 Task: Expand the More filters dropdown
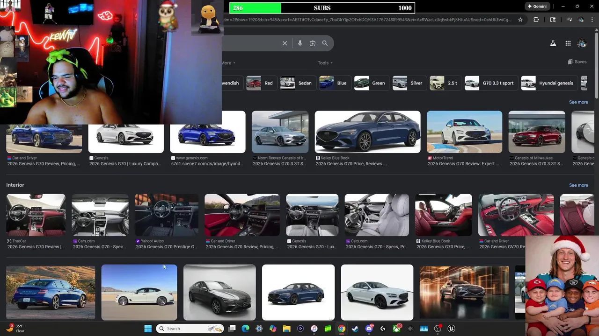[229, 63]
